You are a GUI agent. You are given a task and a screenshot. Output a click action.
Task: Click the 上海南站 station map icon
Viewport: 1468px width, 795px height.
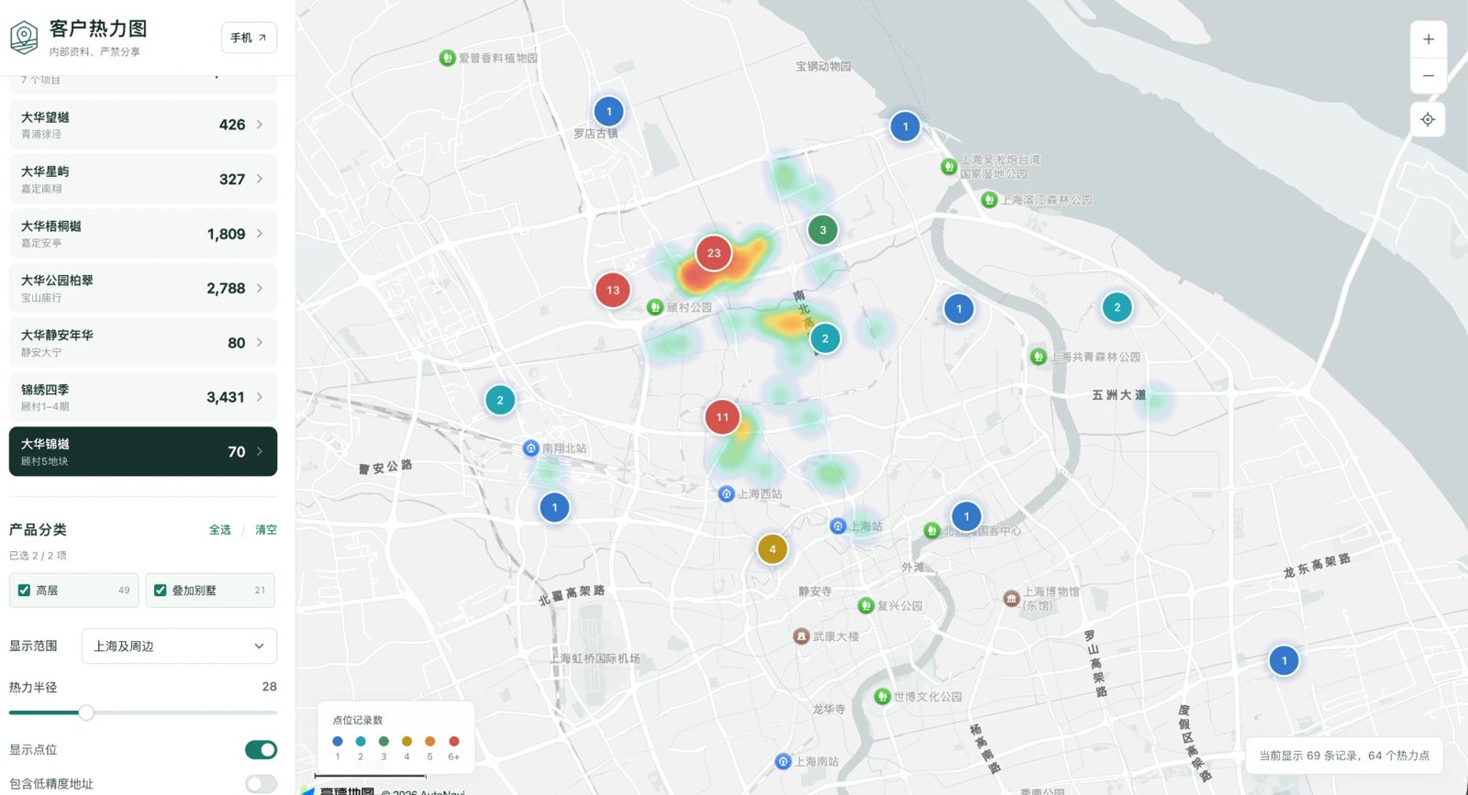(x=783, y=761)
